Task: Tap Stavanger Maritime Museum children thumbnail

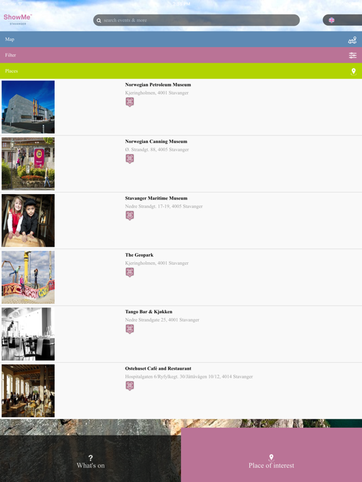Action: pyautogui.click(x=28, y=220)
